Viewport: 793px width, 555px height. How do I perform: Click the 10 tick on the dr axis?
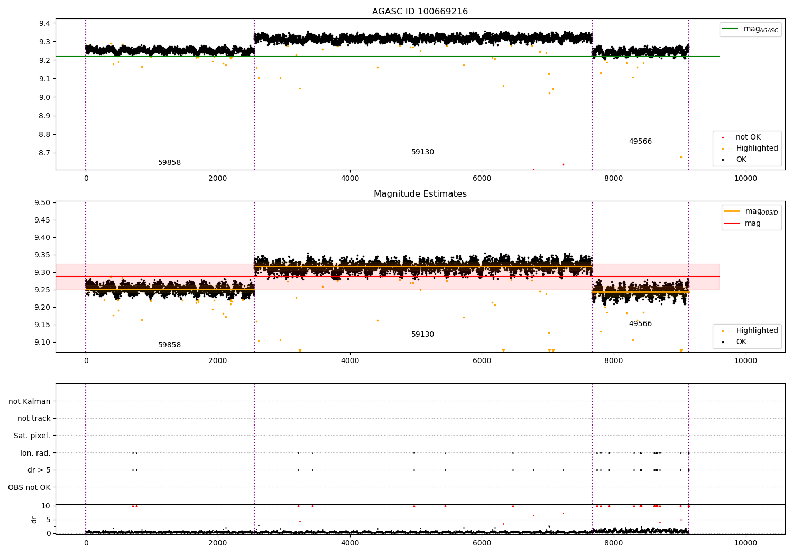click(46, 506)
